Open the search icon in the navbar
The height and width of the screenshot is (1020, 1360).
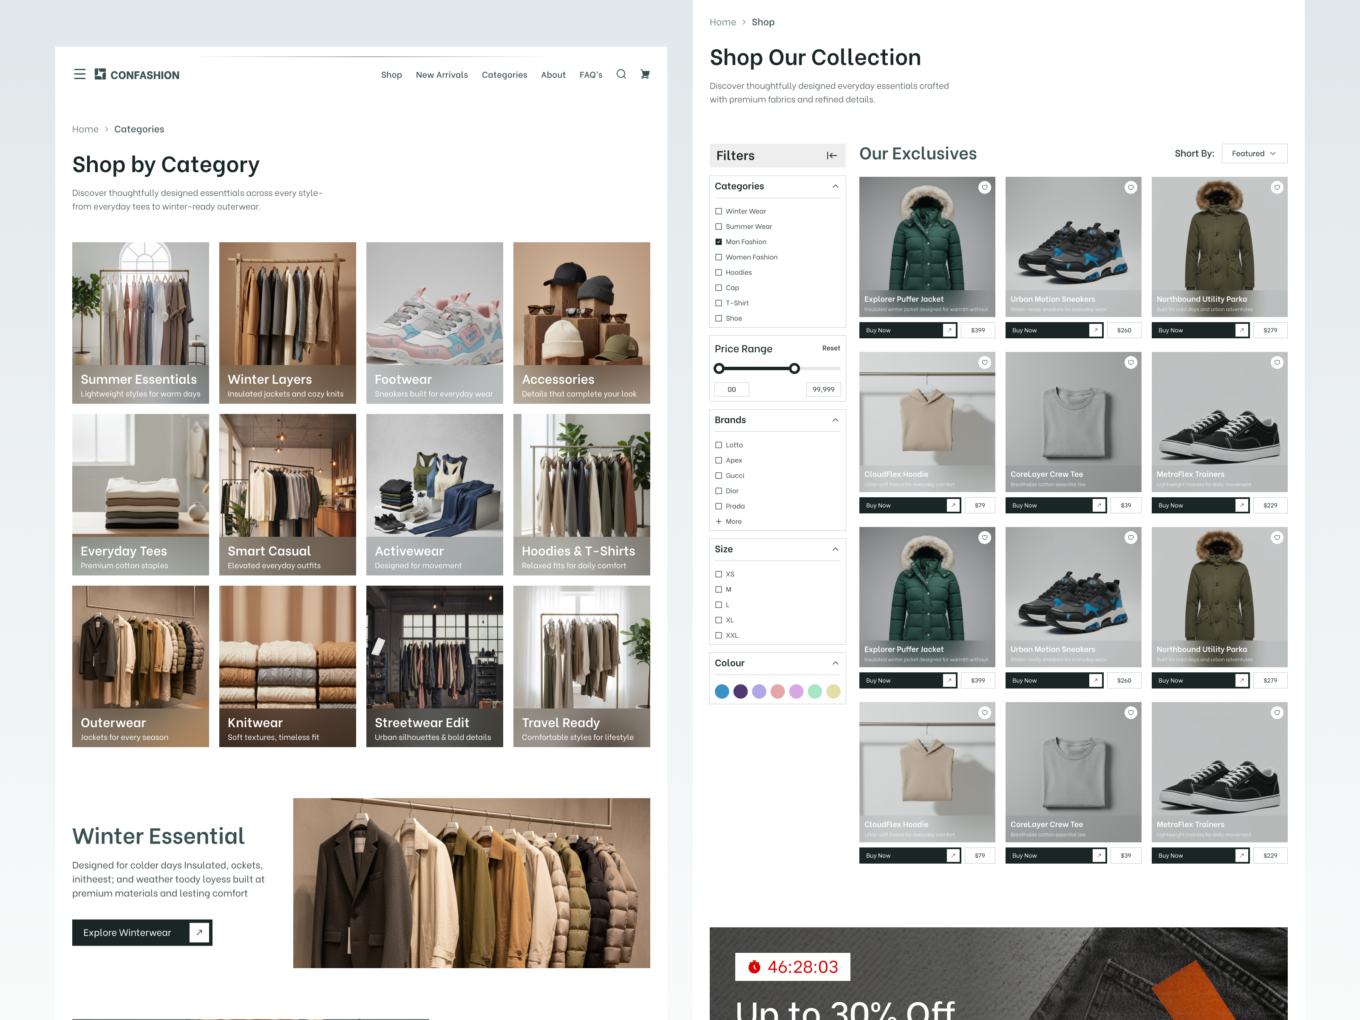(x=621, y=74)
